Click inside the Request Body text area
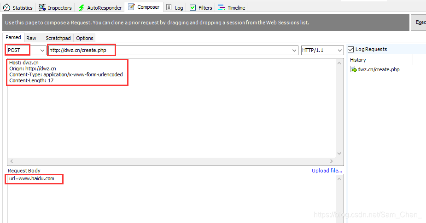Screen dimensions: 426x223 [x=172, y=199]
